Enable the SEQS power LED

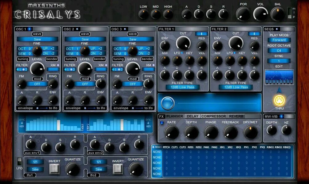277,29
